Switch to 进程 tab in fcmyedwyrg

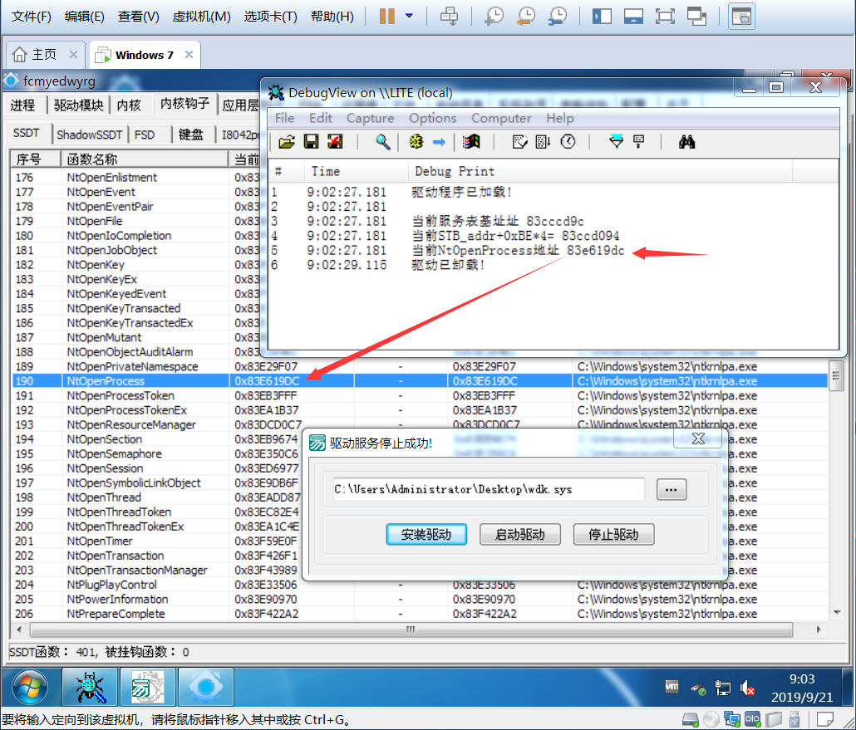pos(22,105)
